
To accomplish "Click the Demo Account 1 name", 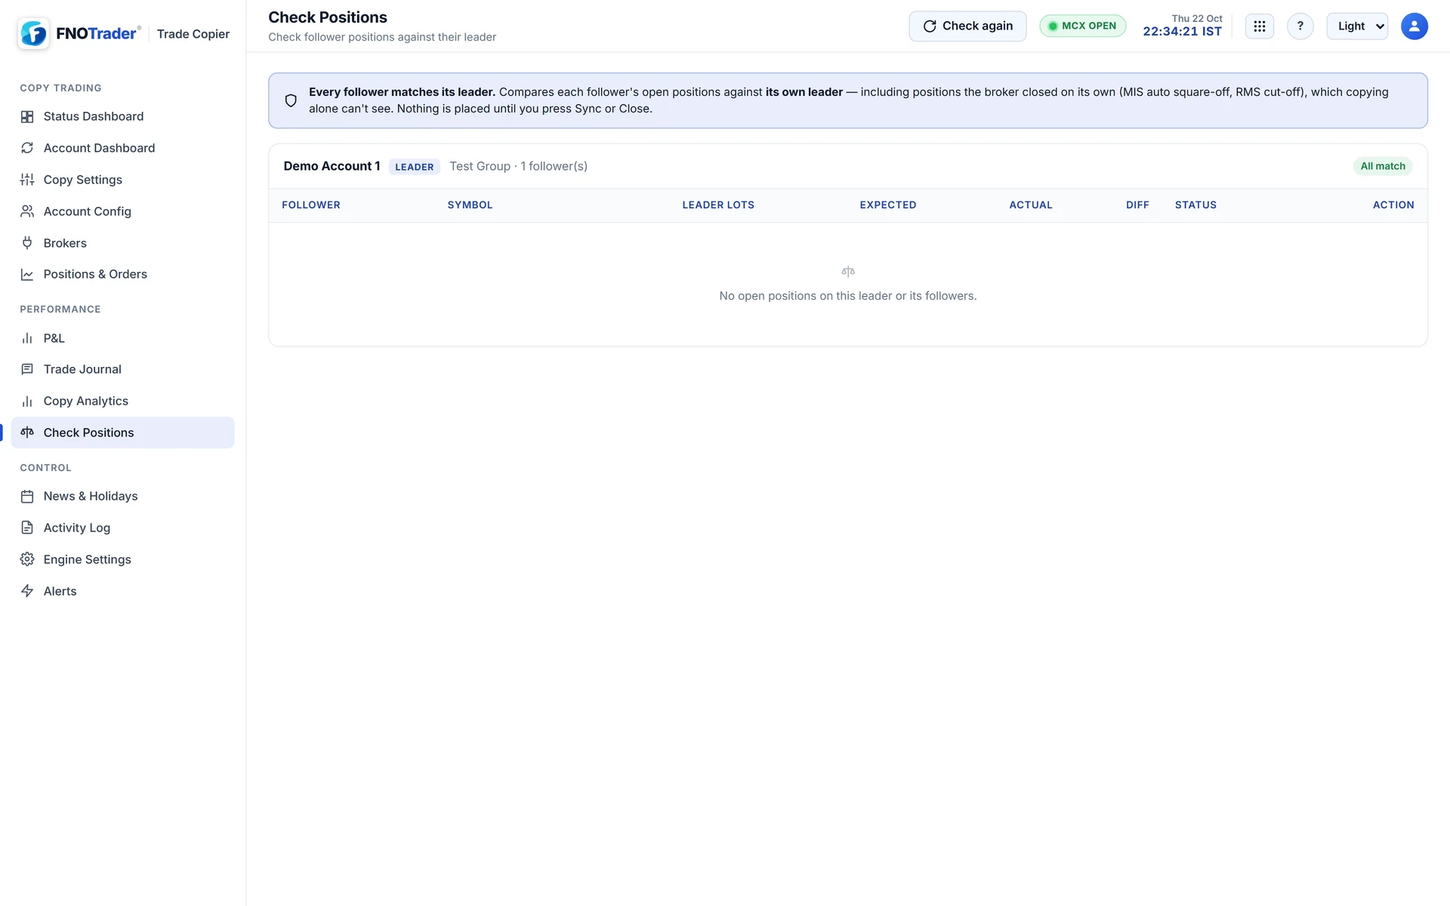I will (x=332, y=166).
